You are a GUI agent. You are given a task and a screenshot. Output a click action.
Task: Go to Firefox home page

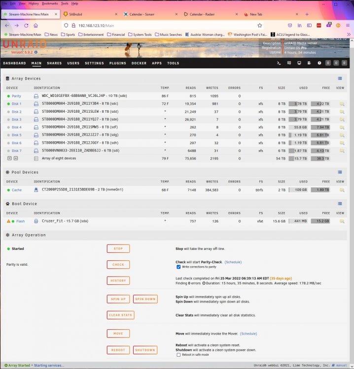(35, 26)
